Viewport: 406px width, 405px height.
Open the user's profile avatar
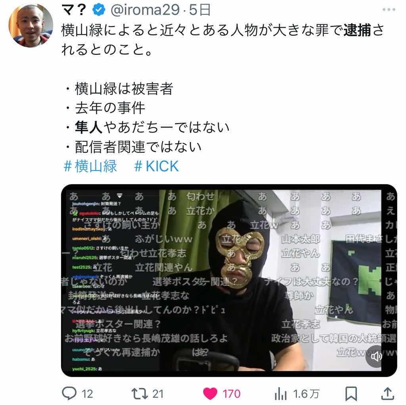tap(31, 25)
